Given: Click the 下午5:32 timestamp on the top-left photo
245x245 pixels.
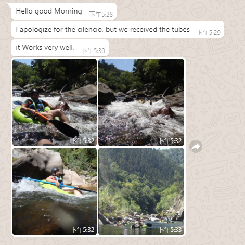Looking at the screenshot, I should 83,140.
